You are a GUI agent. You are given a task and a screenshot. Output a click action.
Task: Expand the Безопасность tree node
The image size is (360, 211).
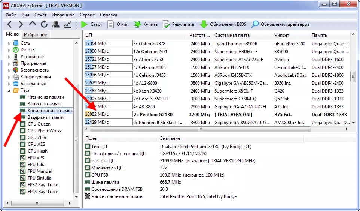coord(9,70)
